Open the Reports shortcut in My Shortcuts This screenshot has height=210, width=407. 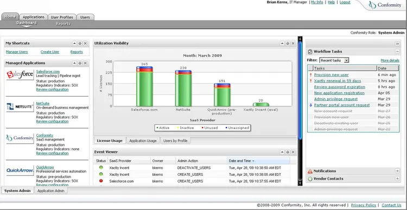tap(77, 52)
